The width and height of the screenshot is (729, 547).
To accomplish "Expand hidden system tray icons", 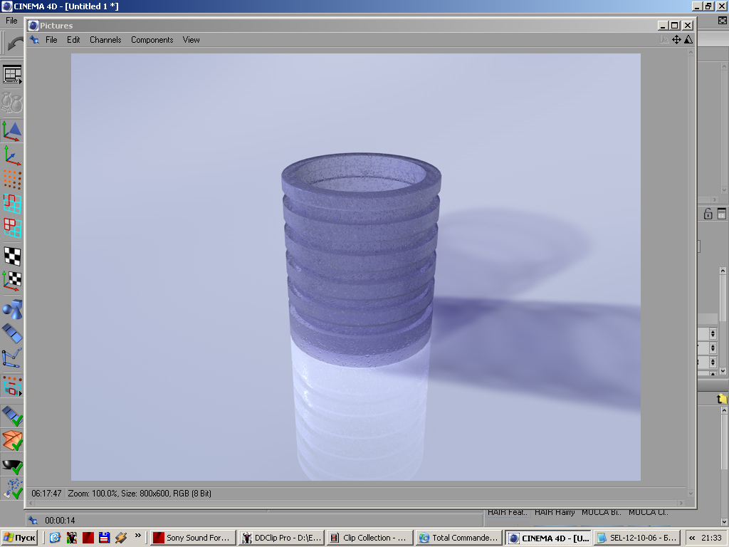I will point(692,538).
